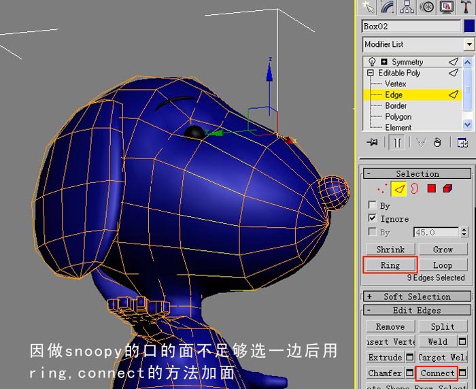Toggle the Symmetry modifier lightbulb
This screenshot has height=389, width=476.
click(372, 61)
